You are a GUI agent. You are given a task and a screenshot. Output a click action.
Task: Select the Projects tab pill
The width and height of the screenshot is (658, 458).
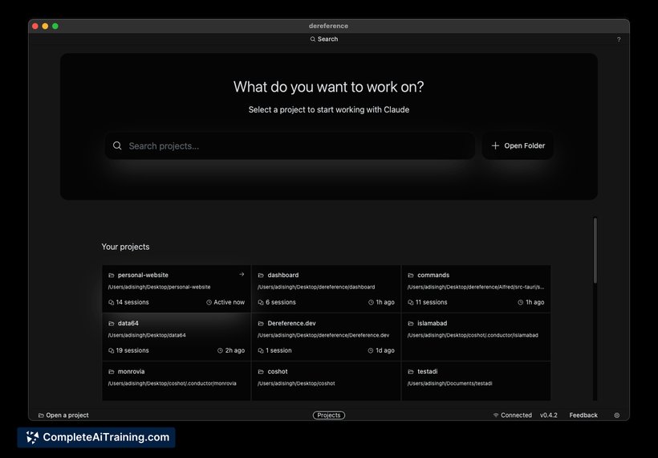pos(329,415)
